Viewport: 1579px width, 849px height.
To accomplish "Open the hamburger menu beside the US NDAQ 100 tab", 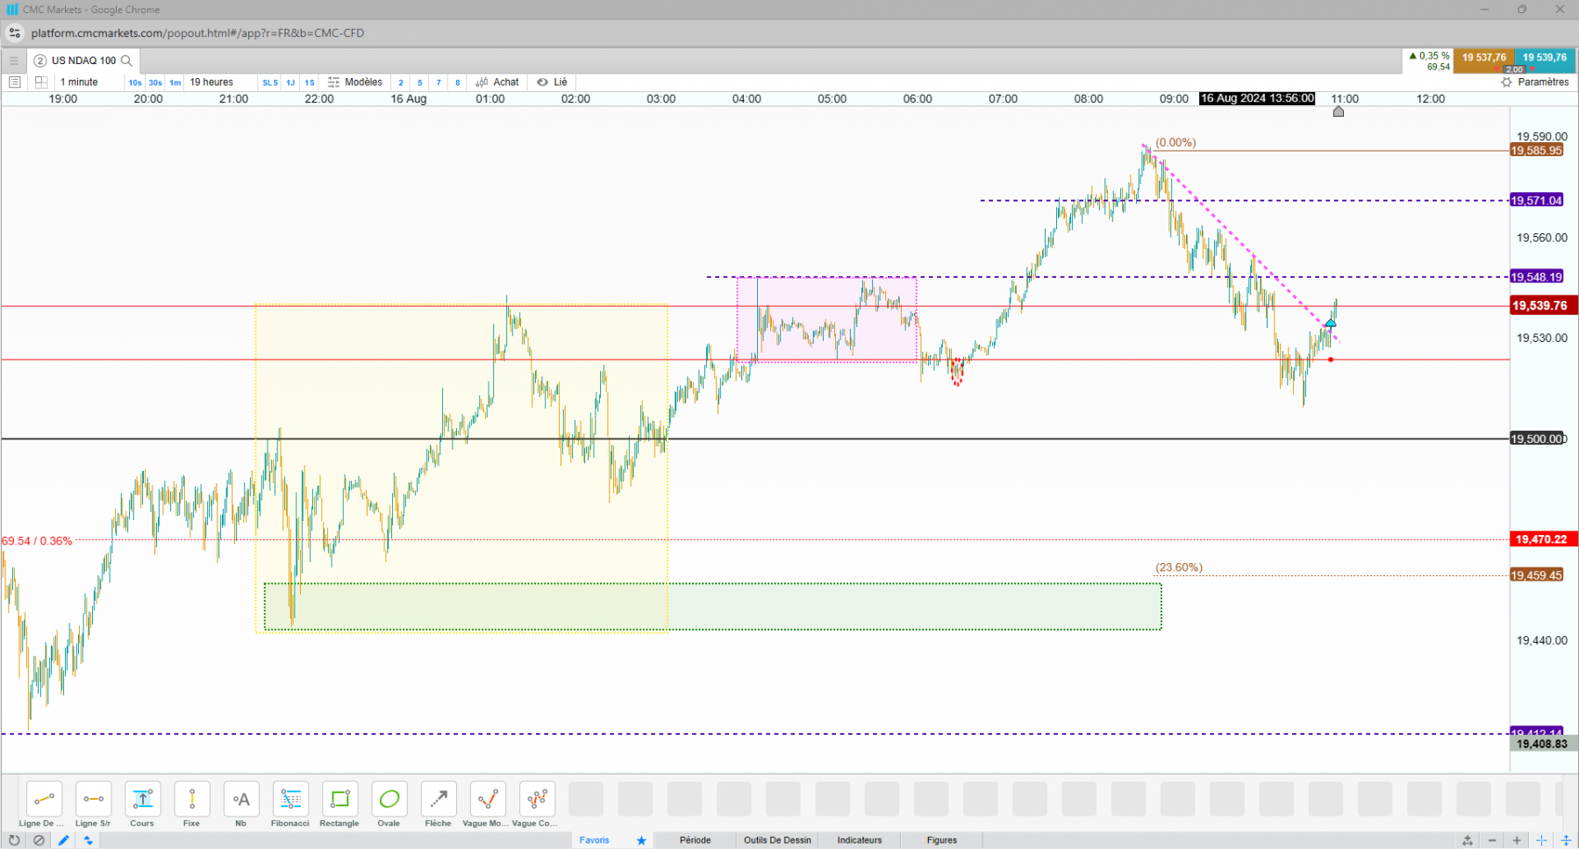I will [13, 61].
